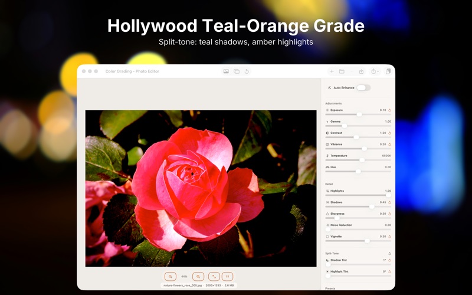Click the Contrast slider handle
This screenshot has width=472, height=295.
(x=356, y=137)
